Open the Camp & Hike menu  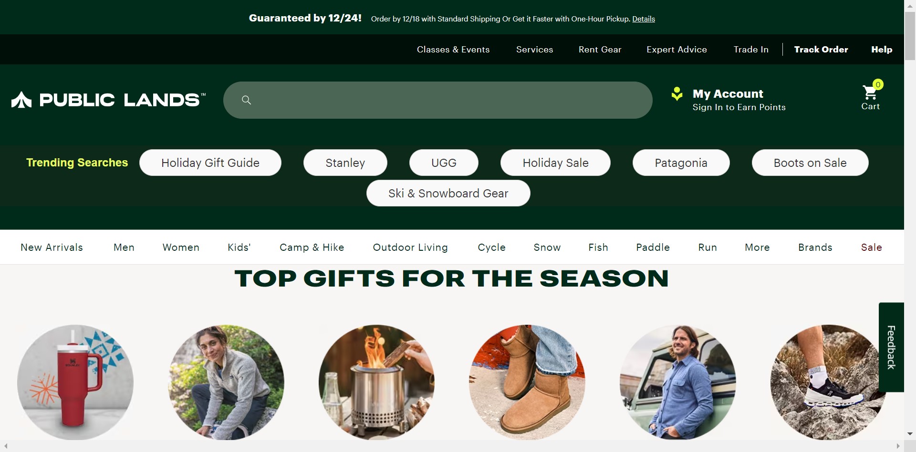[312, 247]
